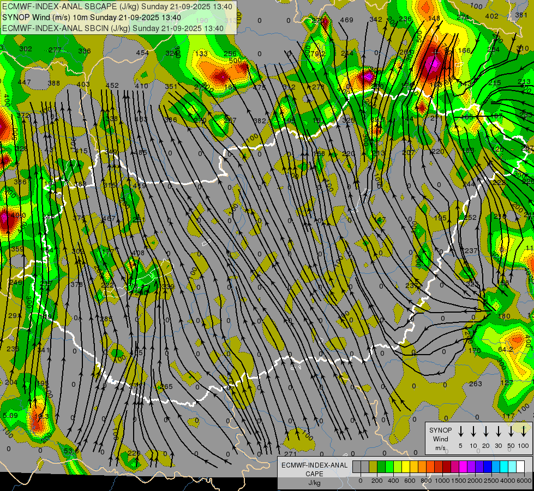Click the 2500 tick label on CAPE scale
This screenshot has width=534, height=491.
click(x=492, y=481)
